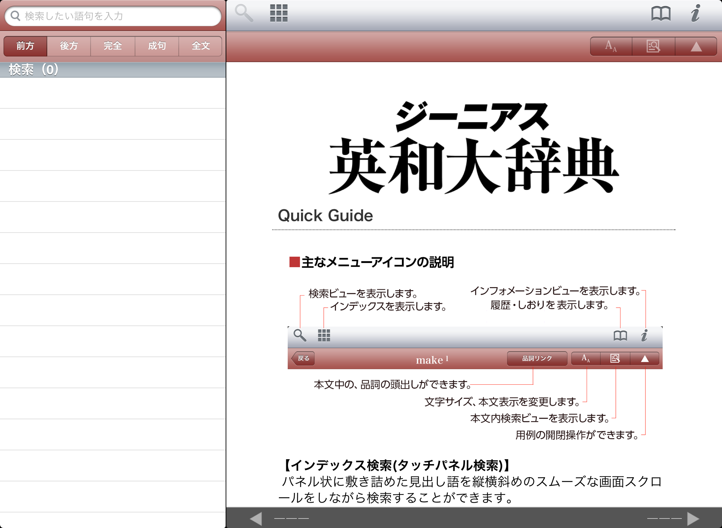Go to next page arrow
This screenshot has width=722, height=528.
693,518
